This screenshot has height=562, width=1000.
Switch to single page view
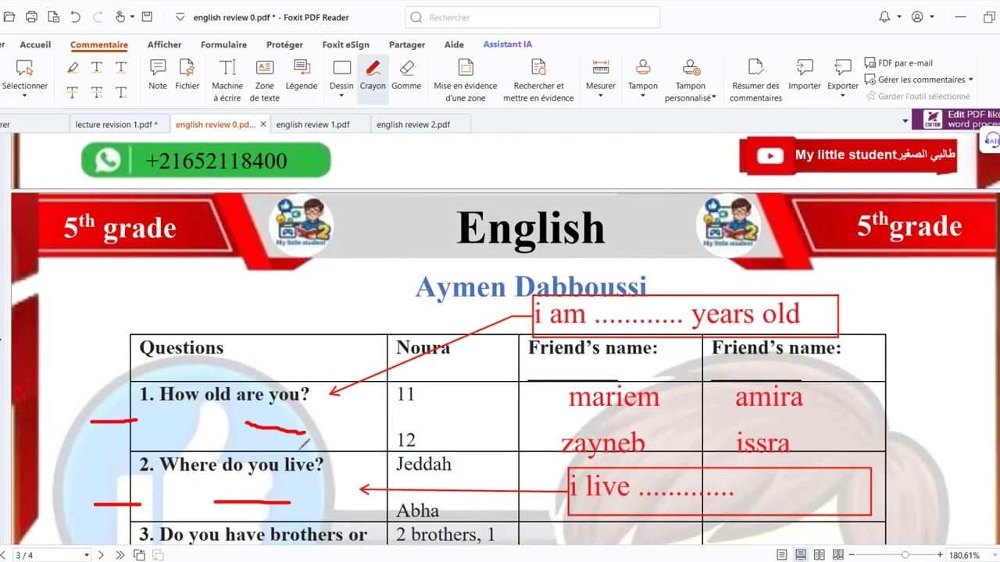tap(782, 555)
